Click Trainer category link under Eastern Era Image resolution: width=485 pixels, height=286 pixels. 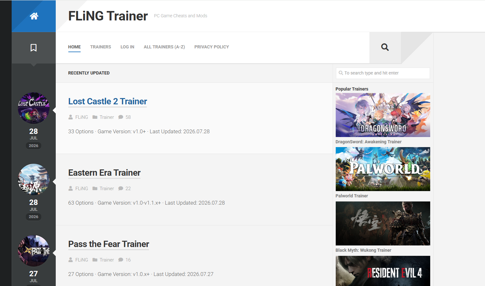(107, 189)
